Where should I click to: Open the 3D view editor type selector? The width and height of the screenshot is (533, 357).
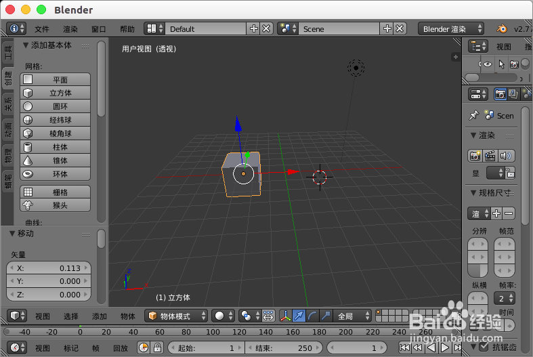pos(17,316)
